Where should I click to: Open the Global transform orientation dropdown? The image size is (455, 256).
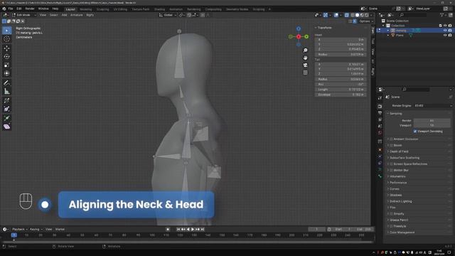pyautogui.click(x=168, y=15)
